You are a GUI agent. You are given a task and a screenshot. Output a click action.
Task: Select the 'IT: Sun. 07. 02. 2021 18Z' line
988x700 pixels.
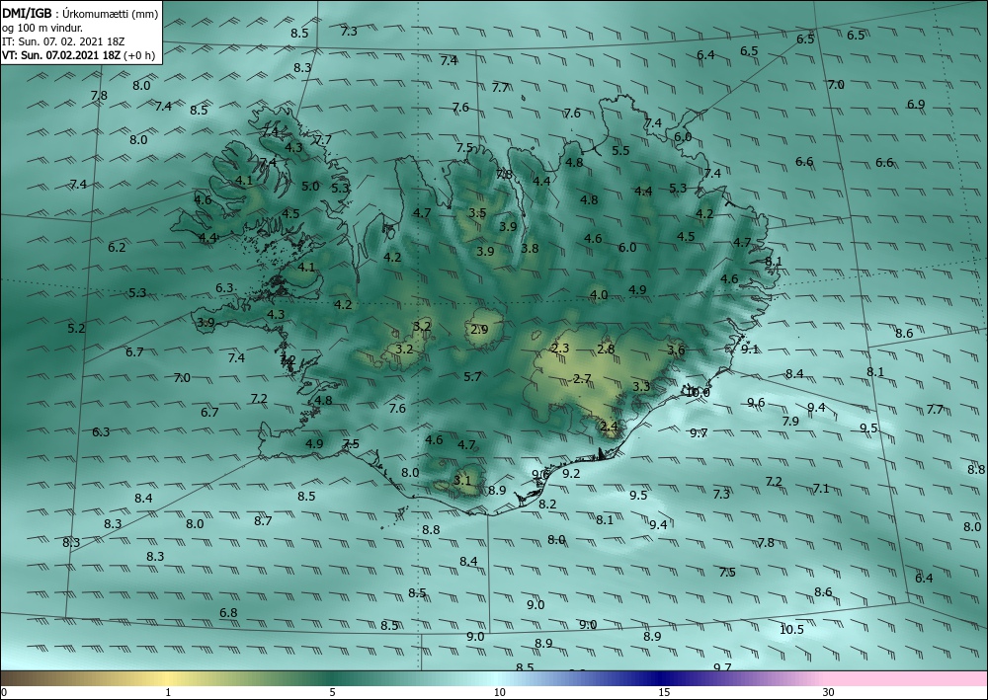[x=63, y=41]
